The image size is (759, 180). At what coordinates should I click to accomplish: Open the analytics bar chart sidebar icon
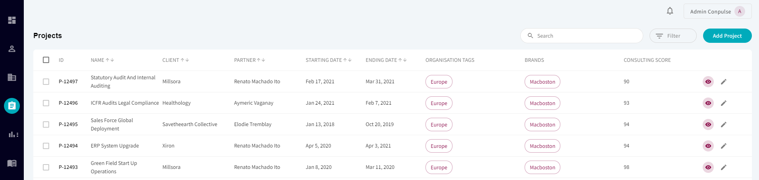tap(13, 134)
